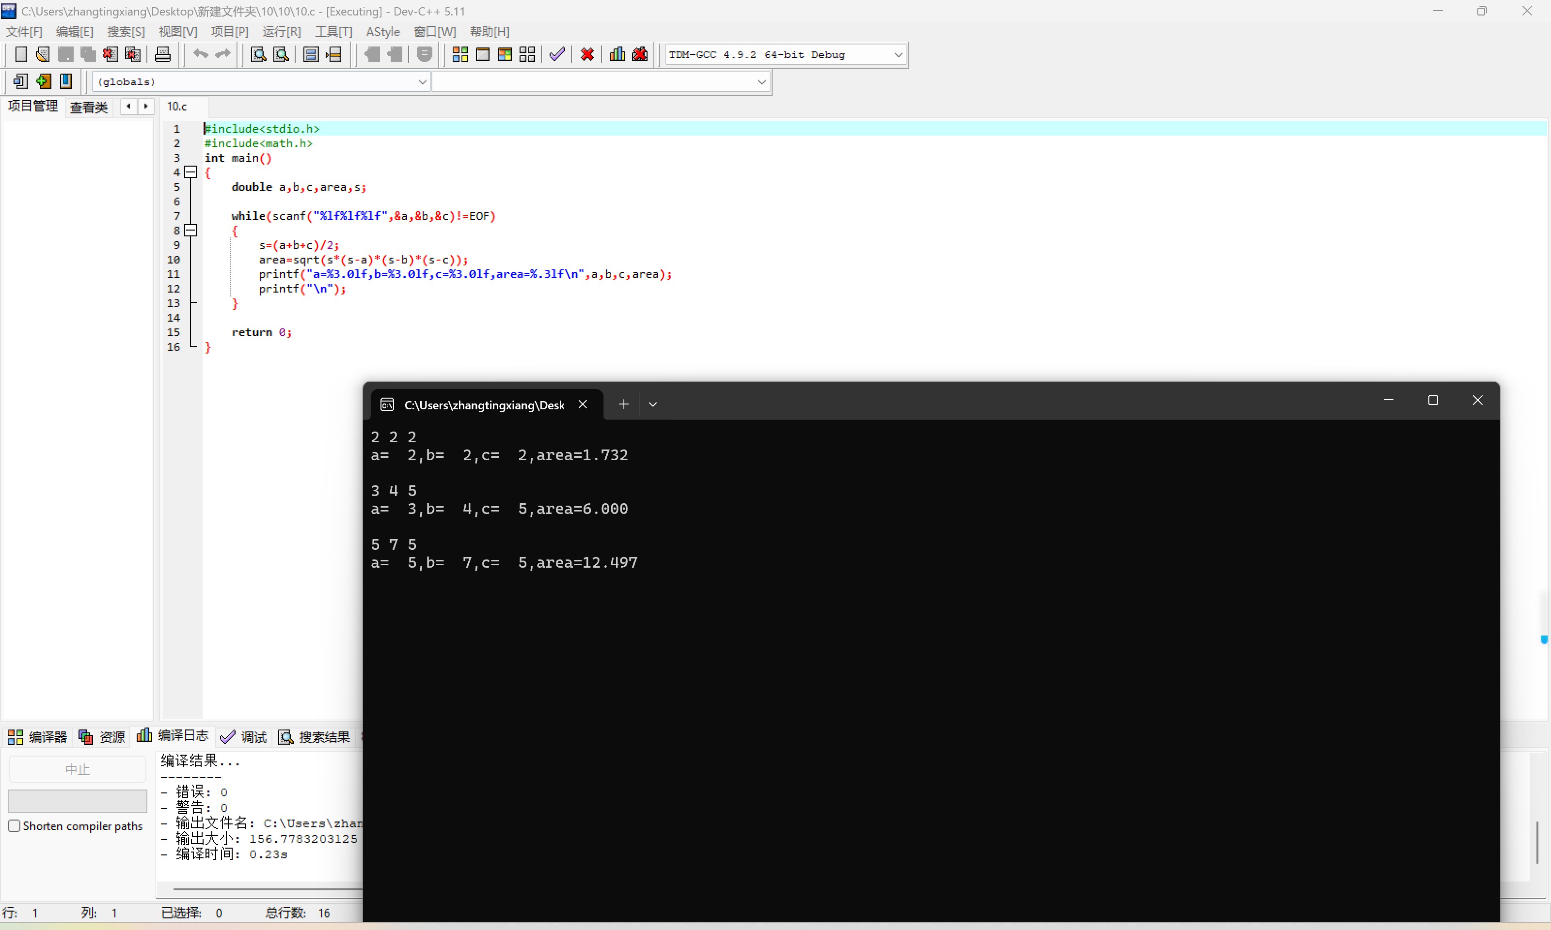This screenshot has height=930, width=1551.
Task: Click the Compile & Run toolbar icon
Action: click(505, 55)
